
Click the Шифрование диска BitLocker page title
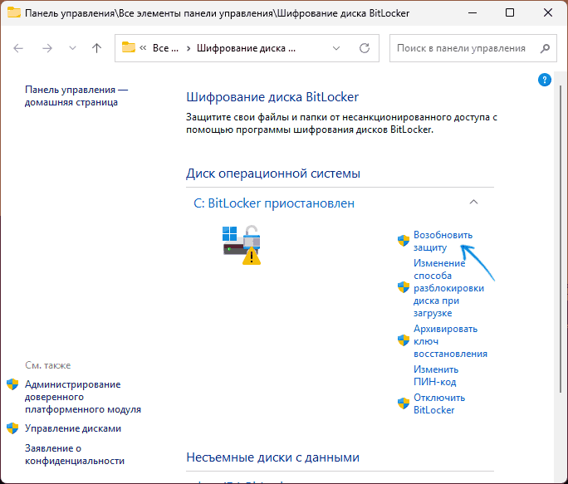(272, 97)
